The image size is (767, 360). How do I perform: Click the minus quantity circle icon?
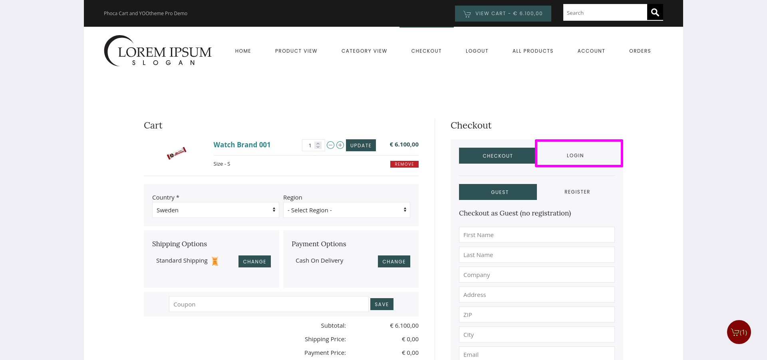330,145
